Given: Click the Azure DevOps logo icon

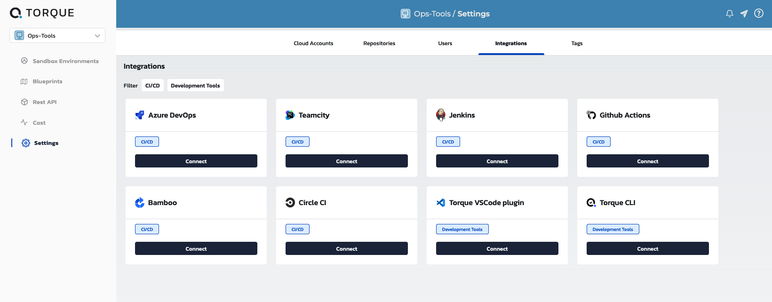Looking at the screenshot, I should 140,115.
